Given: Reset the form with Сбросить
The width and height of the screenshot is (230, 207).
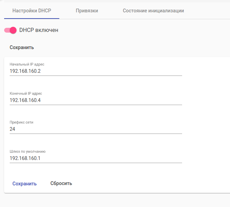Looking at the screenshot, I should [x=61, y=183].
